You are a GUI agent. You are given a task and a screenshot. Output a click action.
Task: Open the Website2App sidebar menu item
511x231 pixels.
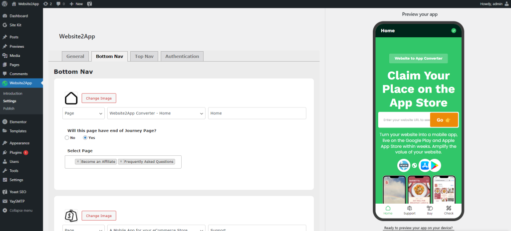(x=21, y=83)
